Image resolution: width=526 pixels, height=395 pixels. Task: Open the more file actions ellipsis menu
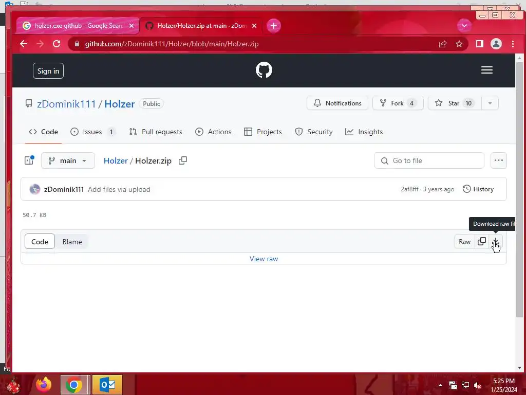coord(498,160)
